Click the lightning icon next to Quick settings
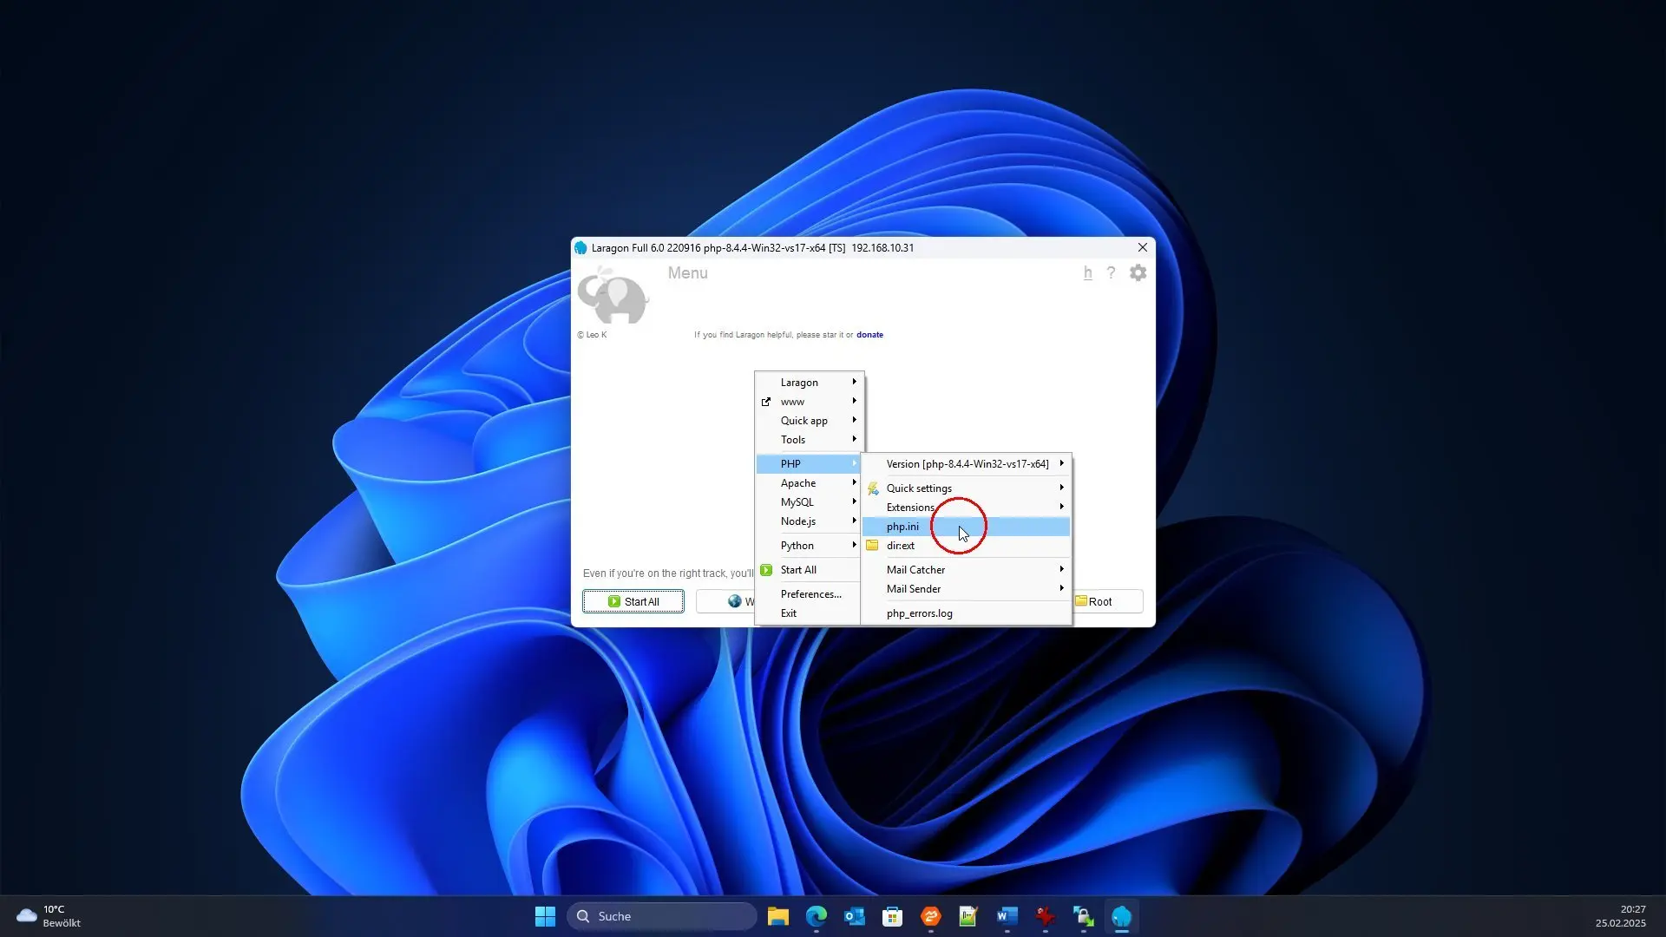This screenshot has height=937, width=1666. pyautogui.click(x=873, y=488)
